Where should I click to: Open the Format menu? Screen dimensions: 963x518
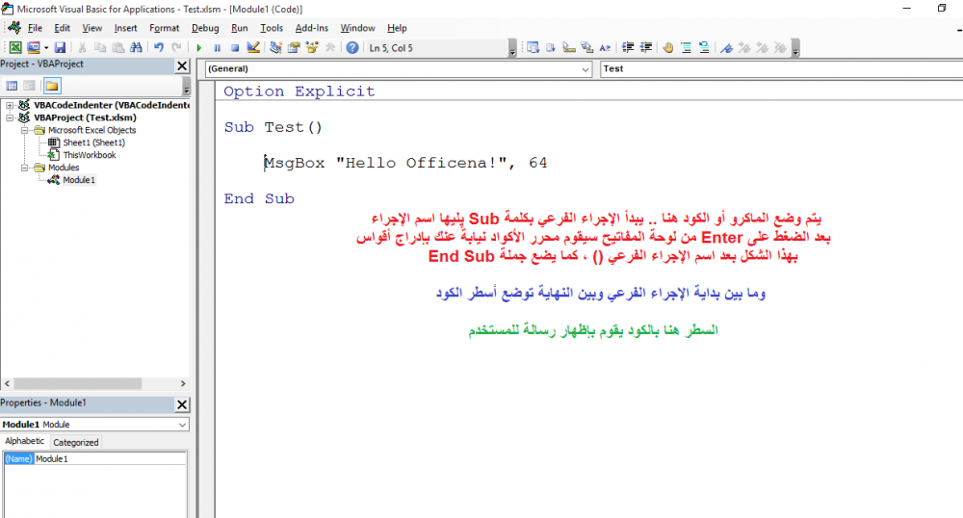coord(164,28)
